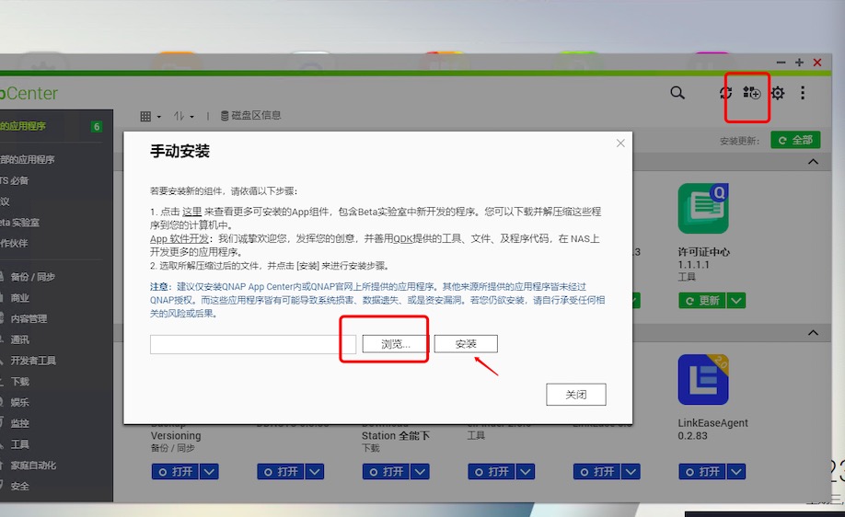Click the search magnifier icon
This screenshot has width=845, height=517.
coord(677,93)
